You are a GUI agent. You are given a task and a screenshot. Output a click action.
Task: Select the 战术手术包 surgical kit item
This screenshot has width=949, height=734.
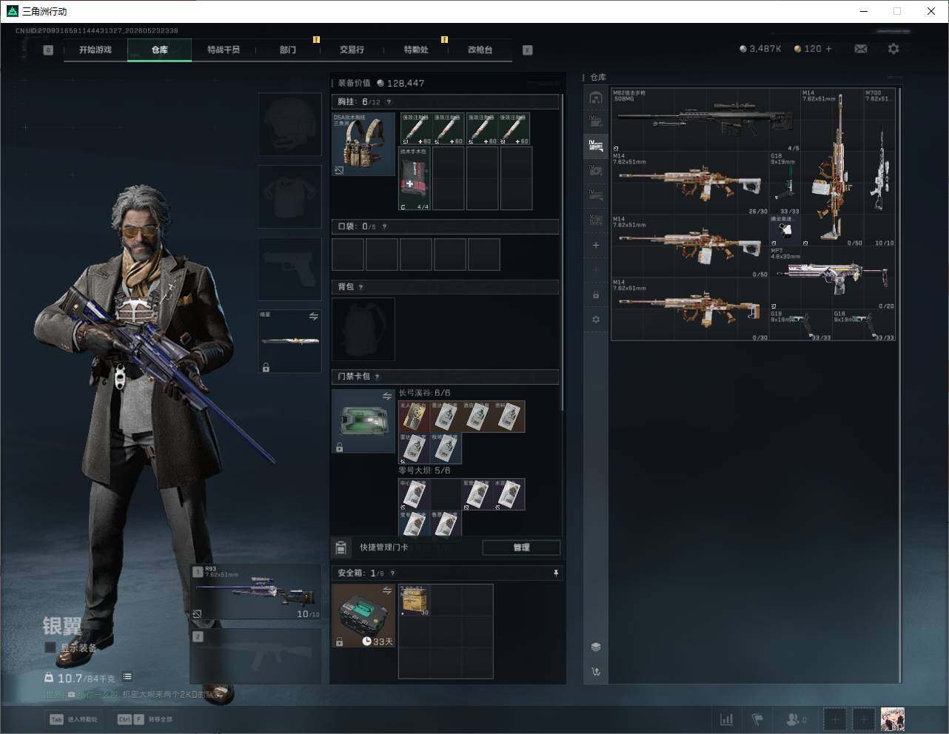click(x=415, y=178)
